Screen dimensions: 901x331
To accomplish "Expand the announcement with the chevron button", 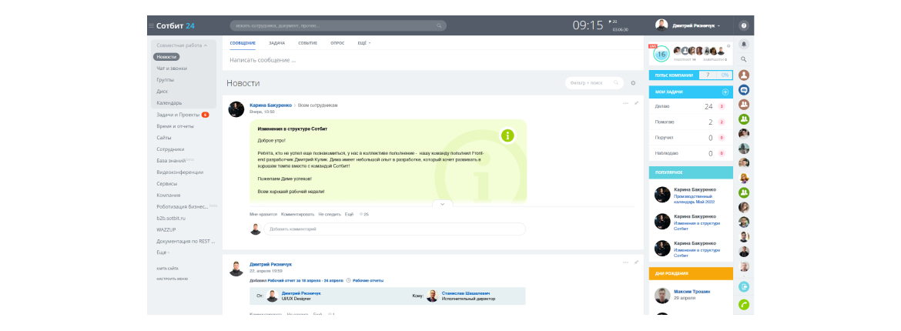I will coord(442,204).
